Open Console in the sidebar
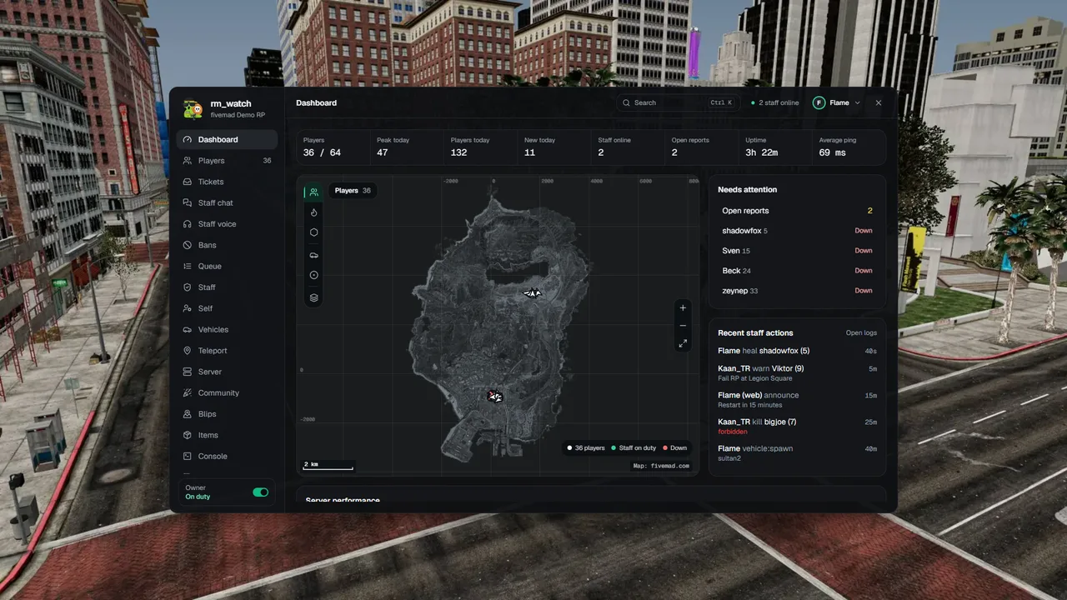1067x600 pixels. tap(228, 457)
